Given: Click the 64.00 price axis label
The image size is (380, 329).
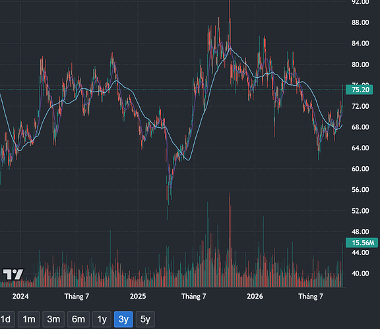Looking at the screenshot, I should (x=360, y=148).
